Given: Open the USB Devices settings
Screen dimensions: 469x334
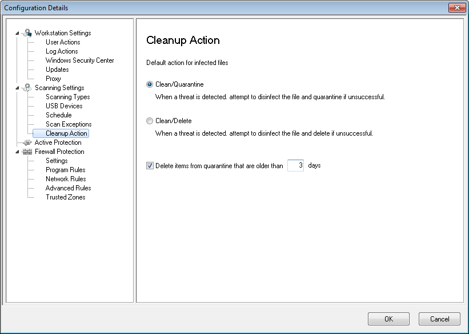Looking at the screenshot, I should (64, 106).
